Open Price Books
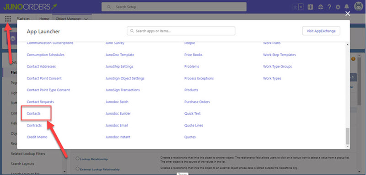366x175 pixels. tap(193, 55)
